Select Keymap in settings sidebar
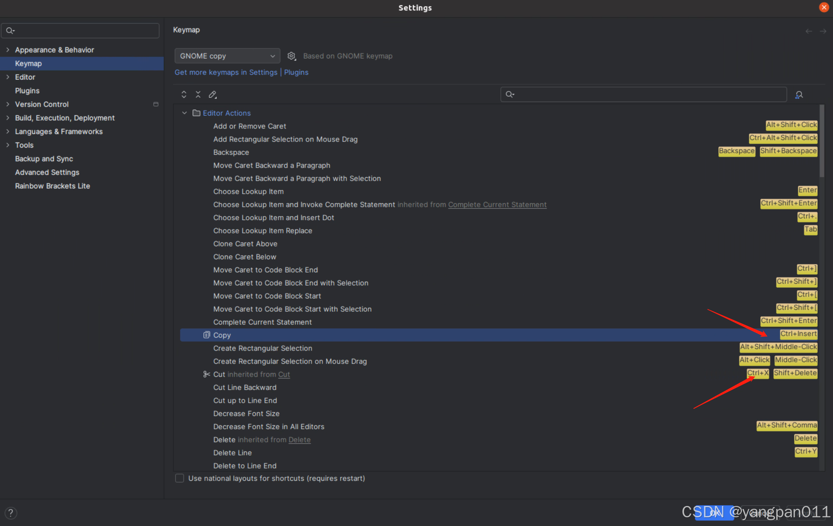This screenshot has width=833, height=526. [x=82, y=64]
